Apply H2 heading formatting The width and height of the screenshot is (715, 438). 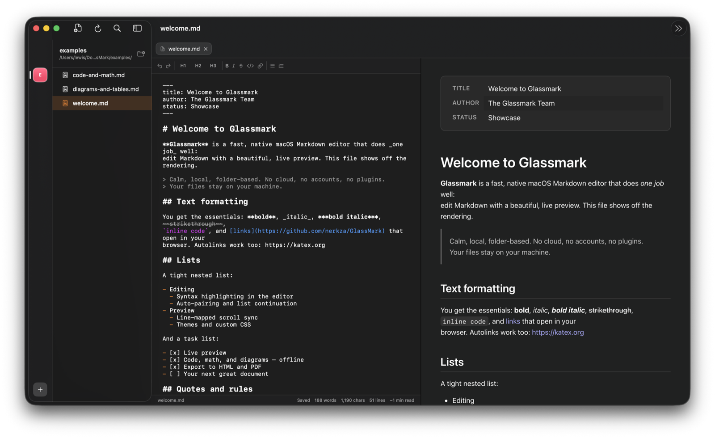pyautogui.click(x=198, y=66)
